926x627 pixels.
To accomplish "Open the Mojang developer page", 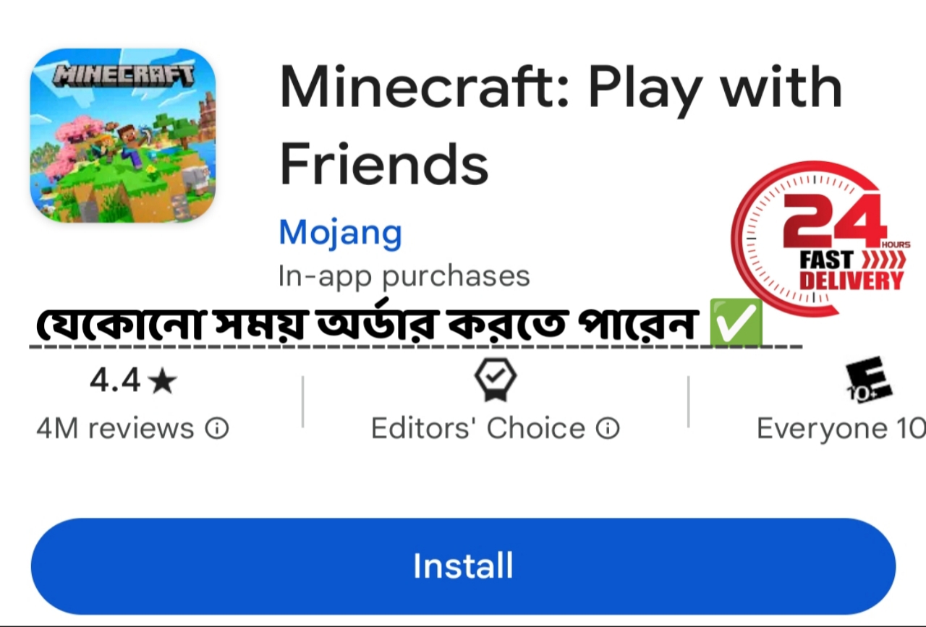I will click(x=340, y=233).
